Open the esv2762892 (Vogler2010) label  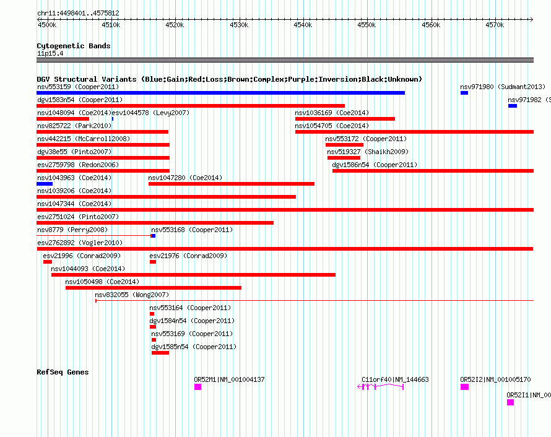80,243
